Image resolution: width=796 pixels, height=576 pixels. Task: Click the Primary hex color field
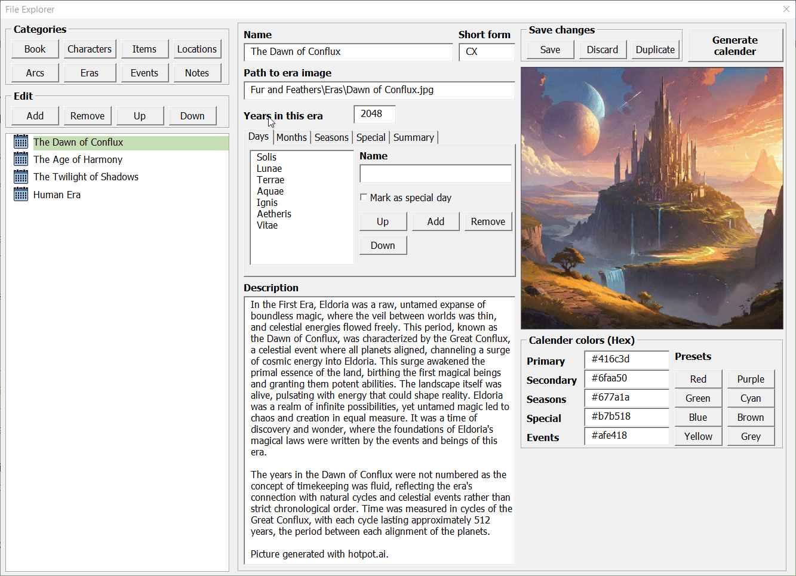[626, 359]
